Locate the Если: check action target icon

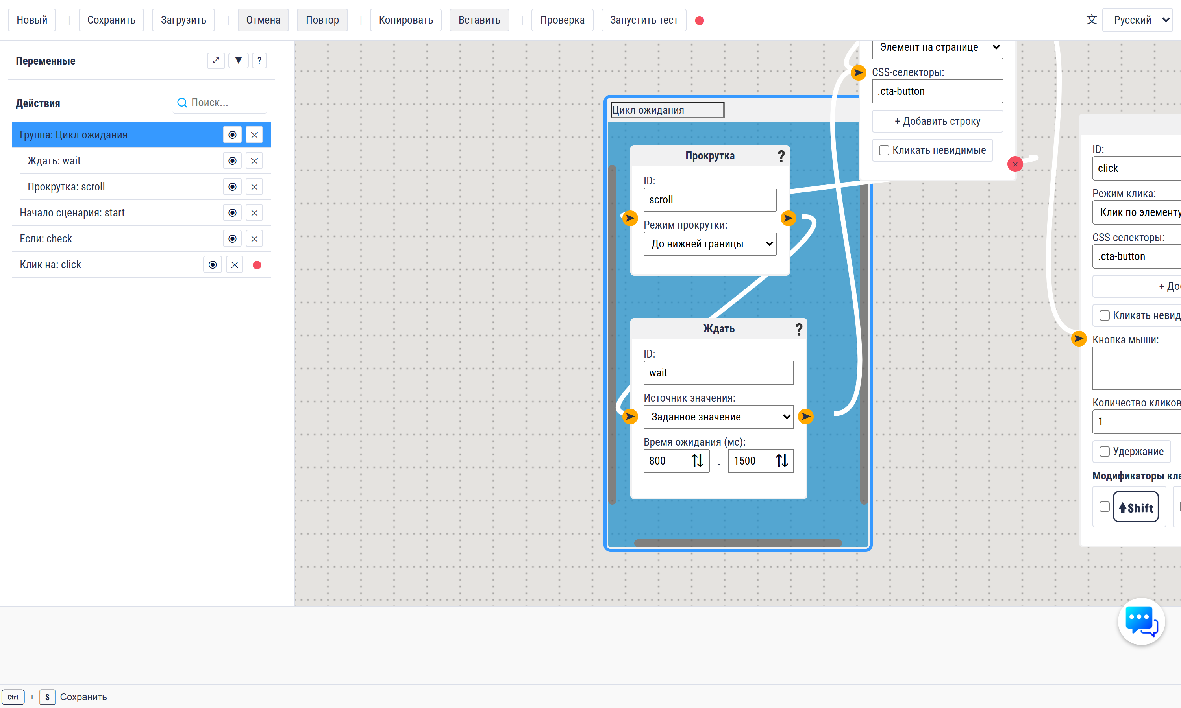(x=232, y=238)
